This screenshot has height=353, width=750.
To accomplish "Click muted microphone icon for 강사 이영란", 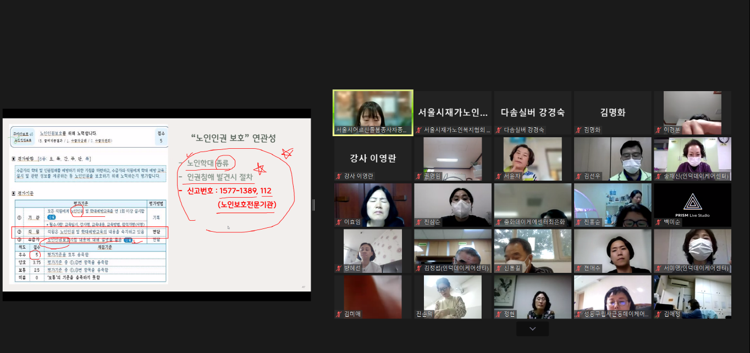I will [339, 176].
